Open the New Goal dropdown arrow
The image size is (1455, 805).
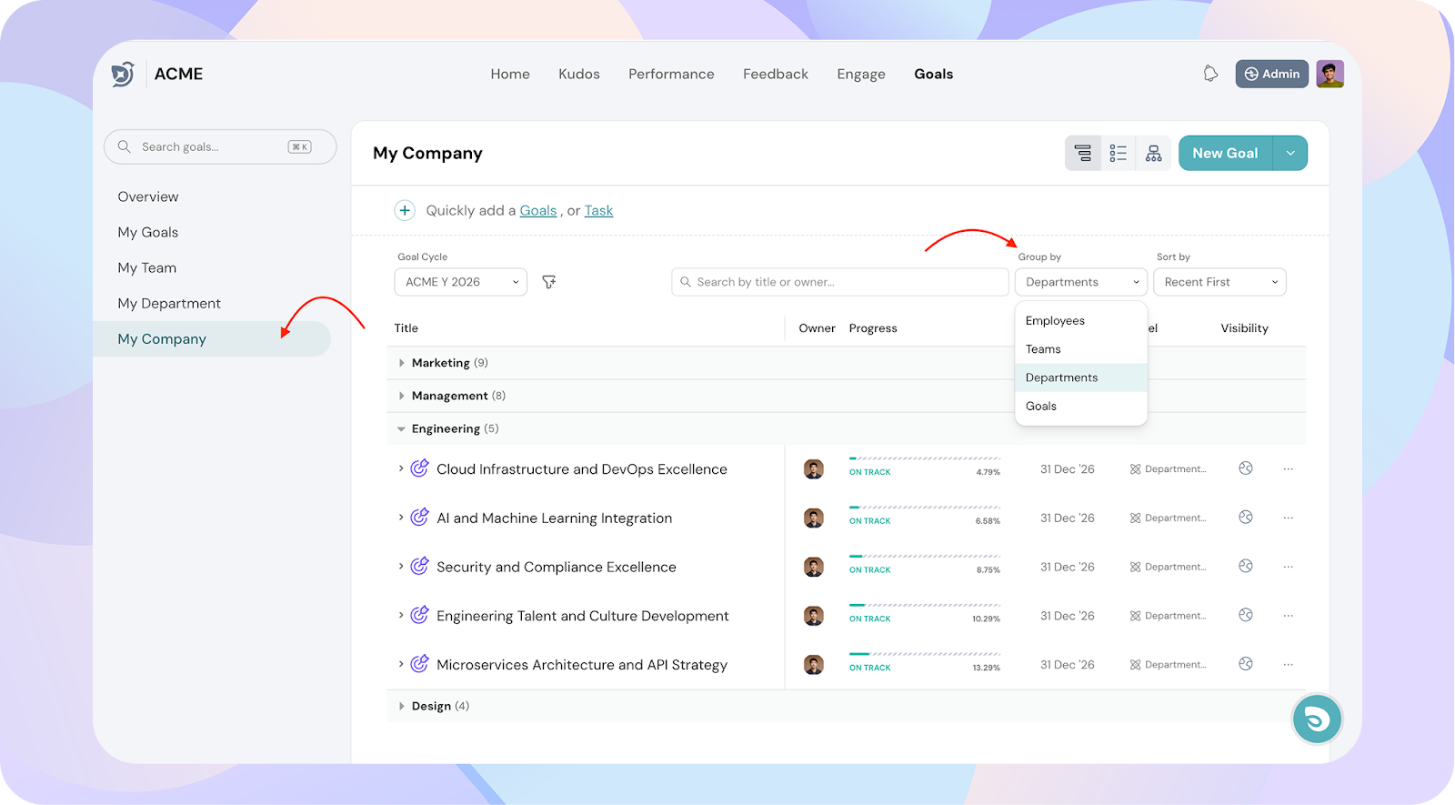point(1290,153)
